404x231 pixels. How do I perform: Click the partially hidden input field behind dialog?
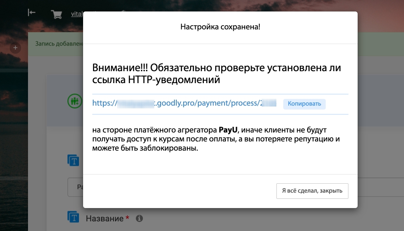coord(75,187)
